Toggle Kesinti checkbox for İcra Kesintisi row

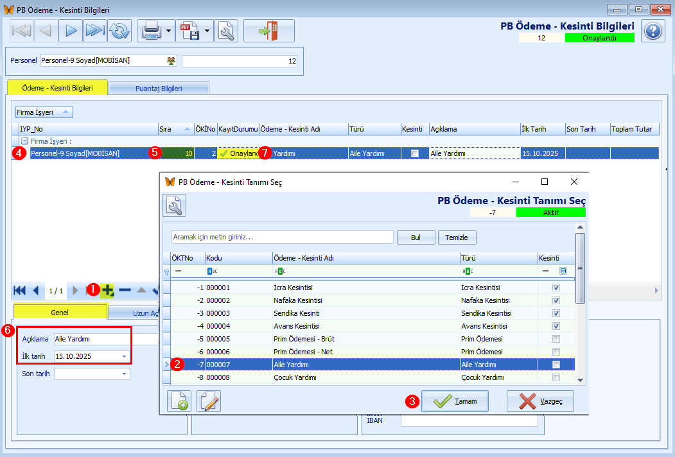[x=556, y=288]
